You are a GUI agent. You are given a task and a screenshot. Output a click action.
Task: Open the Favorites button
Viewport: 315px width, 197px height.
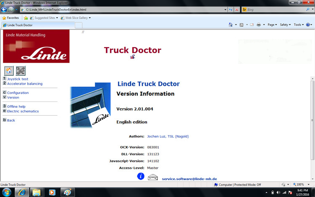(x=10, y=18)
